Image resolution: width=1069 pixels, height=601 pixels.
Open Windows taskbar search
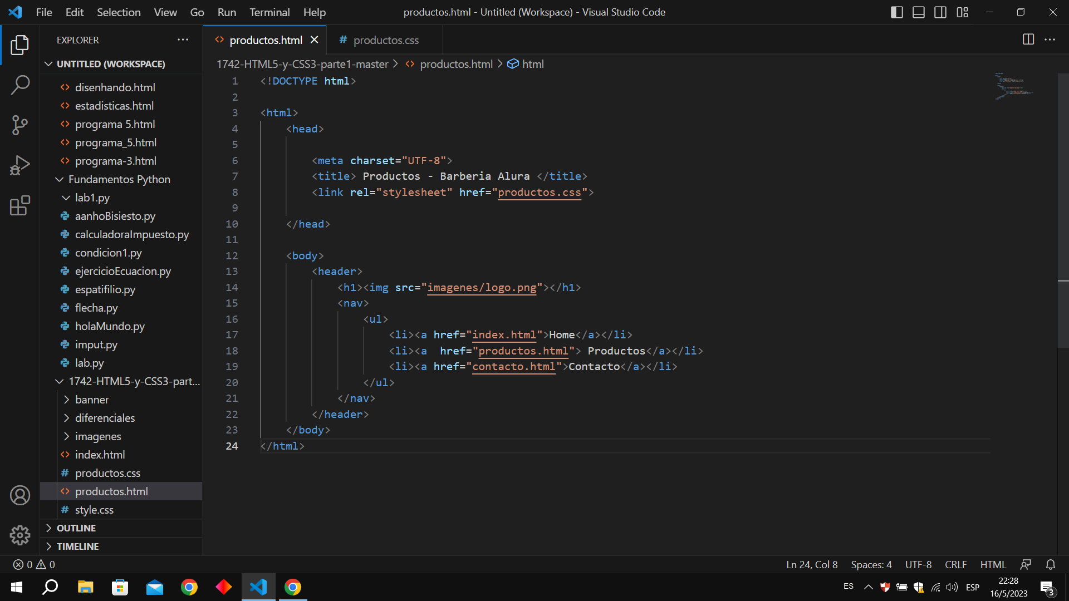(x=51, y=587)
